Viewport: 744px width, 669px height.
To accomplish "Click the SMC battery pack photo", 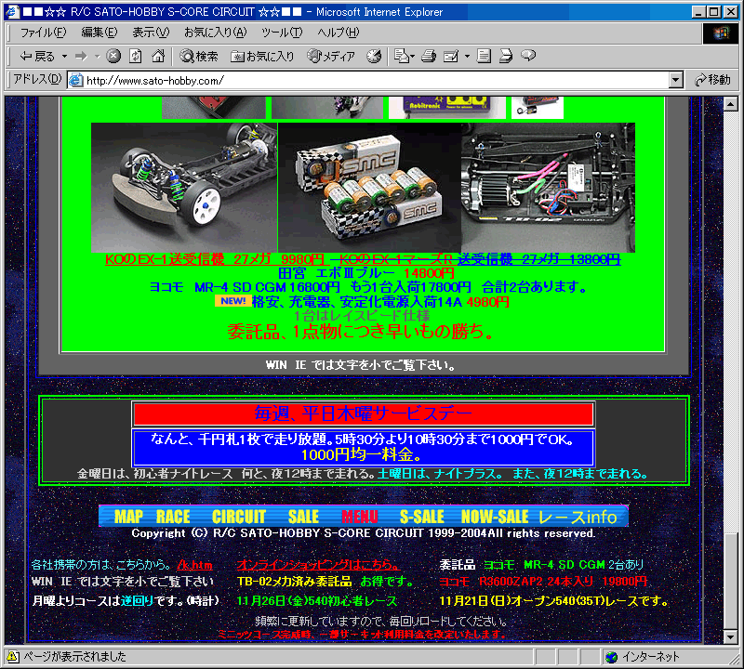I will pos(369,188).
